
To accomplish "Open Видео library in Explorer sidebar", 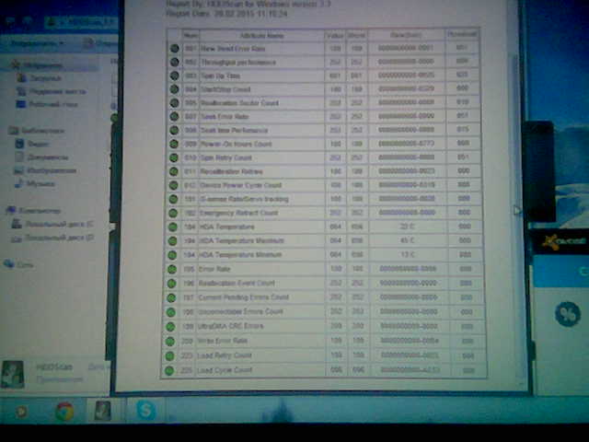I will (x=32, y=144).
